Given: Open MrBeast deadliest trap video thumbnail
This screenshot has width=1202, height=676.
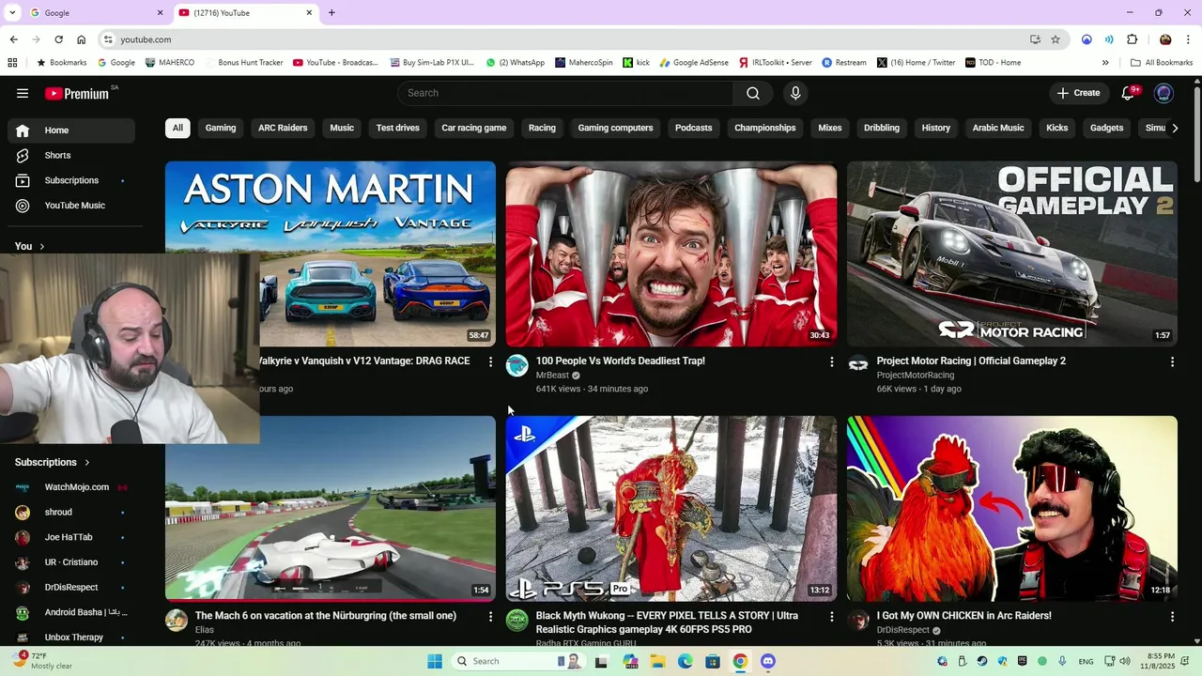Looking at the screenshot, I should coord(671,253).
